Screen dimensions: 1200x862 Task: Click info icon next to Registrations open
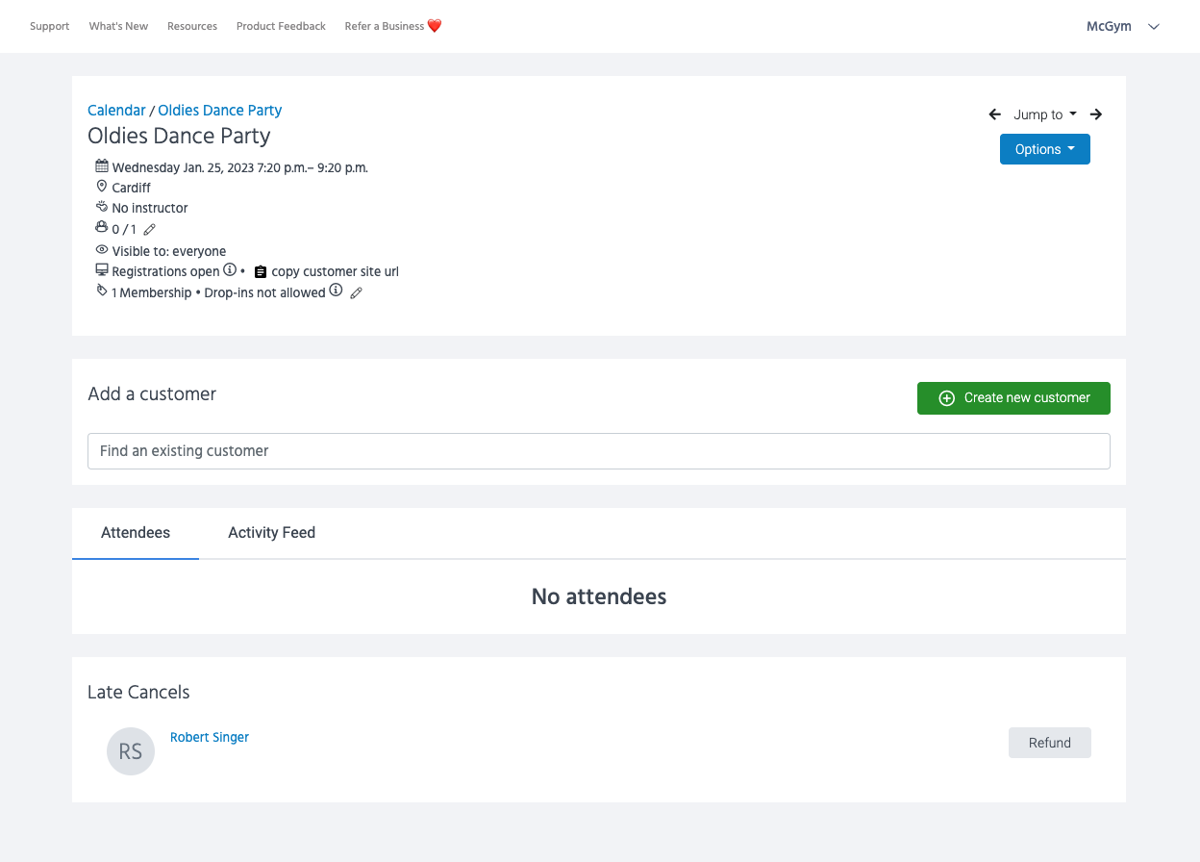tap(230, 270)
